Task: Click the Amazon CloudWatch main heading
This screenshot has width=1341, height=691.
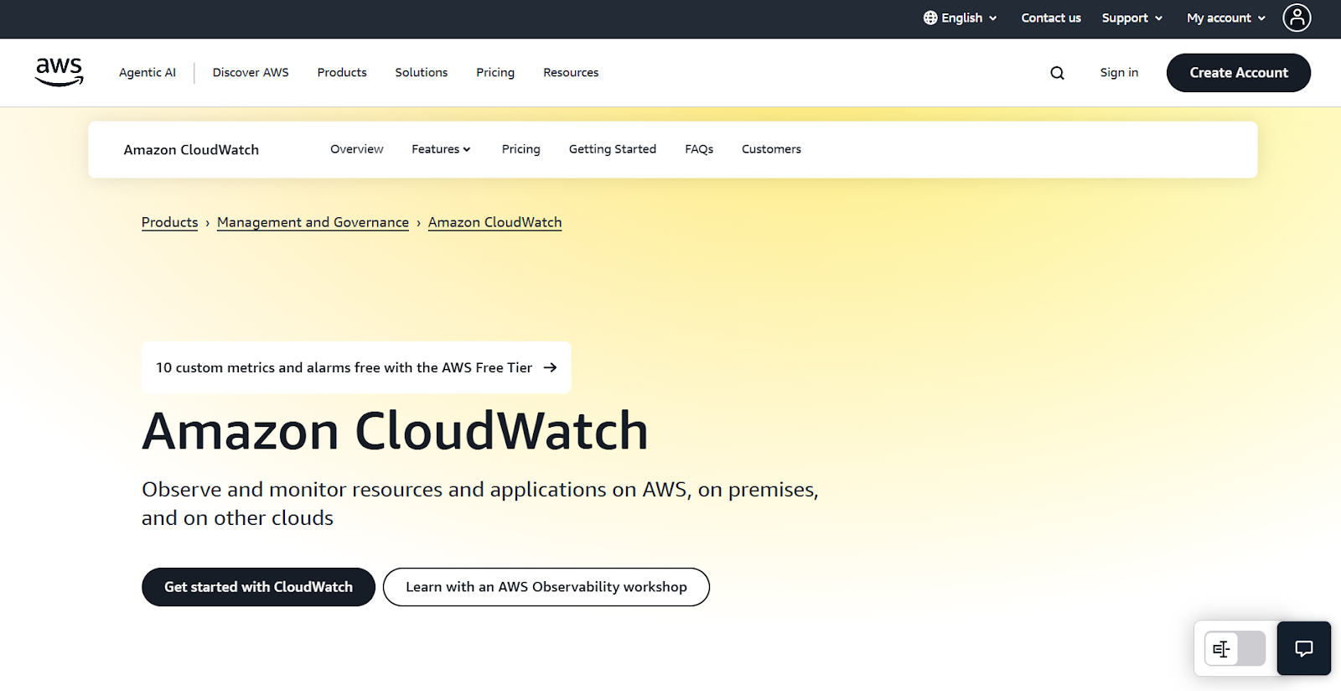Action: pyautogui.click(x=395, y=431)
